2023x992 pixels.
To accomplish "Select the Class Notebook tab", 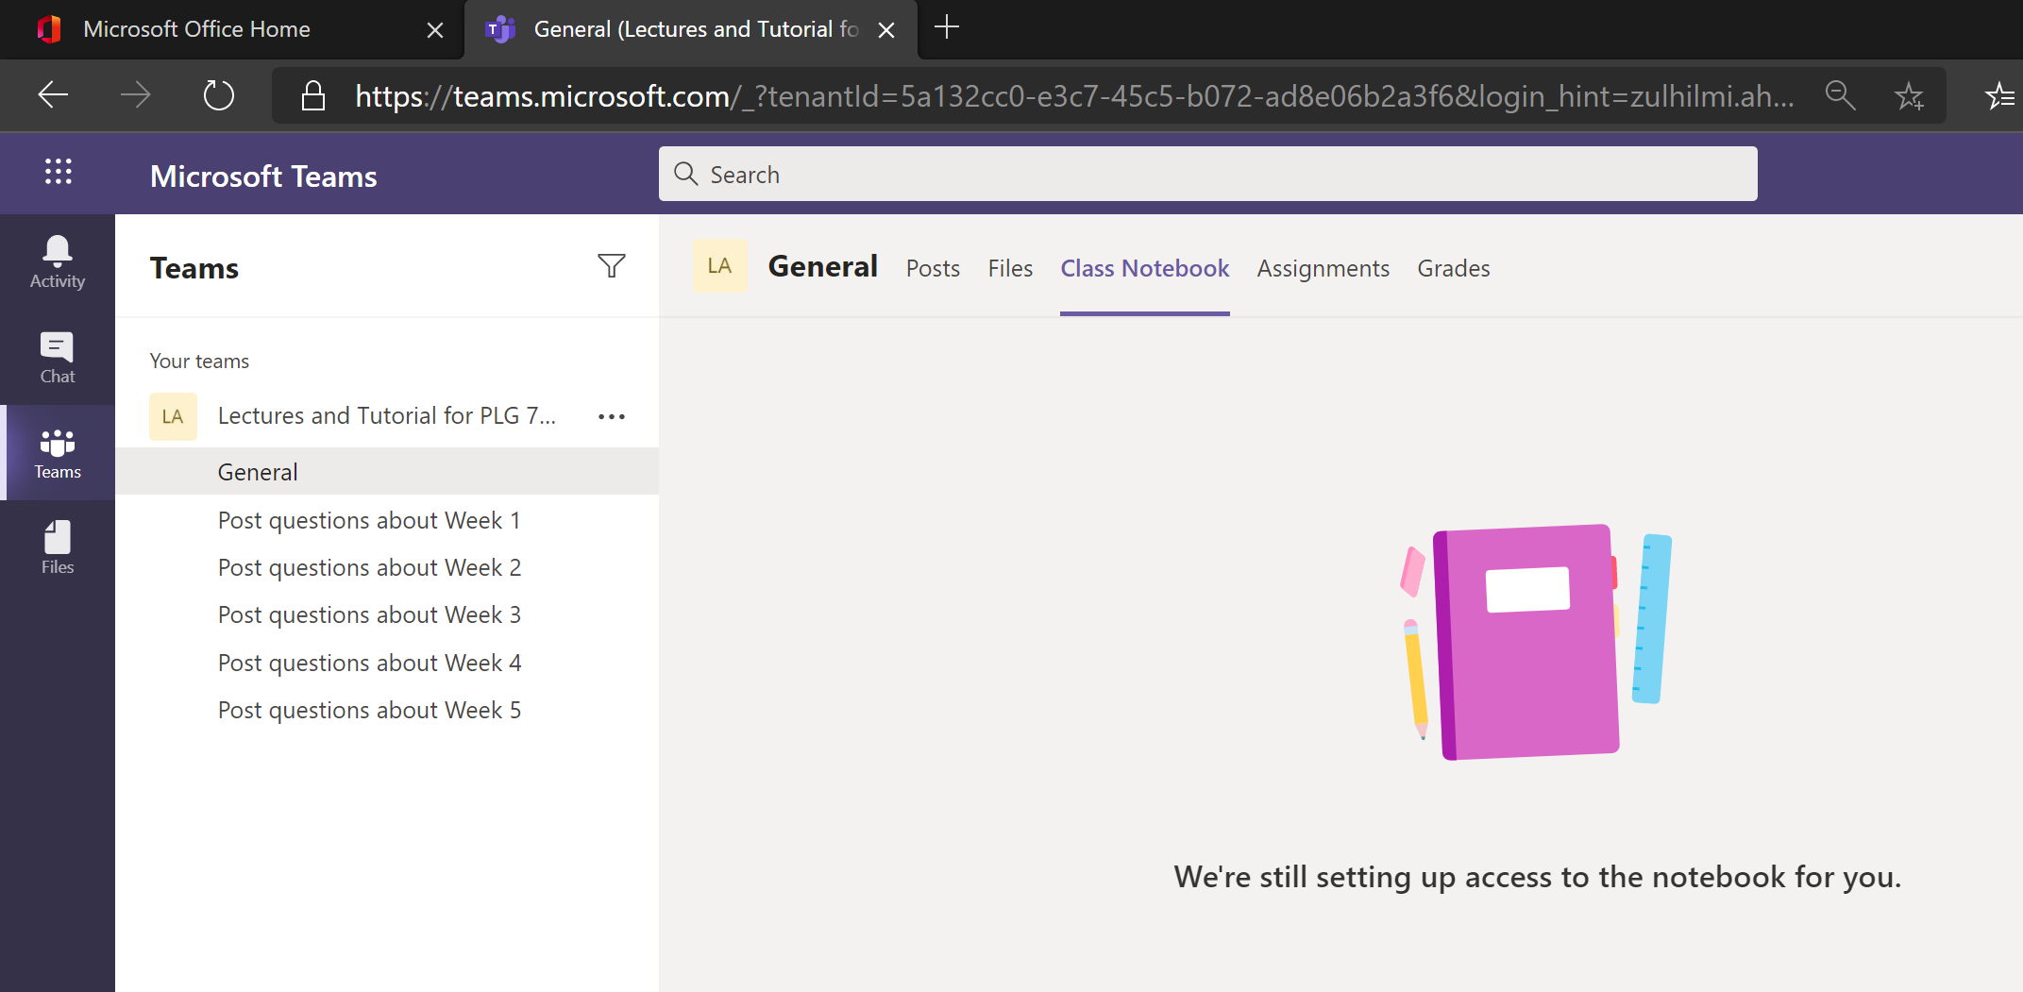I will 1144,268.
